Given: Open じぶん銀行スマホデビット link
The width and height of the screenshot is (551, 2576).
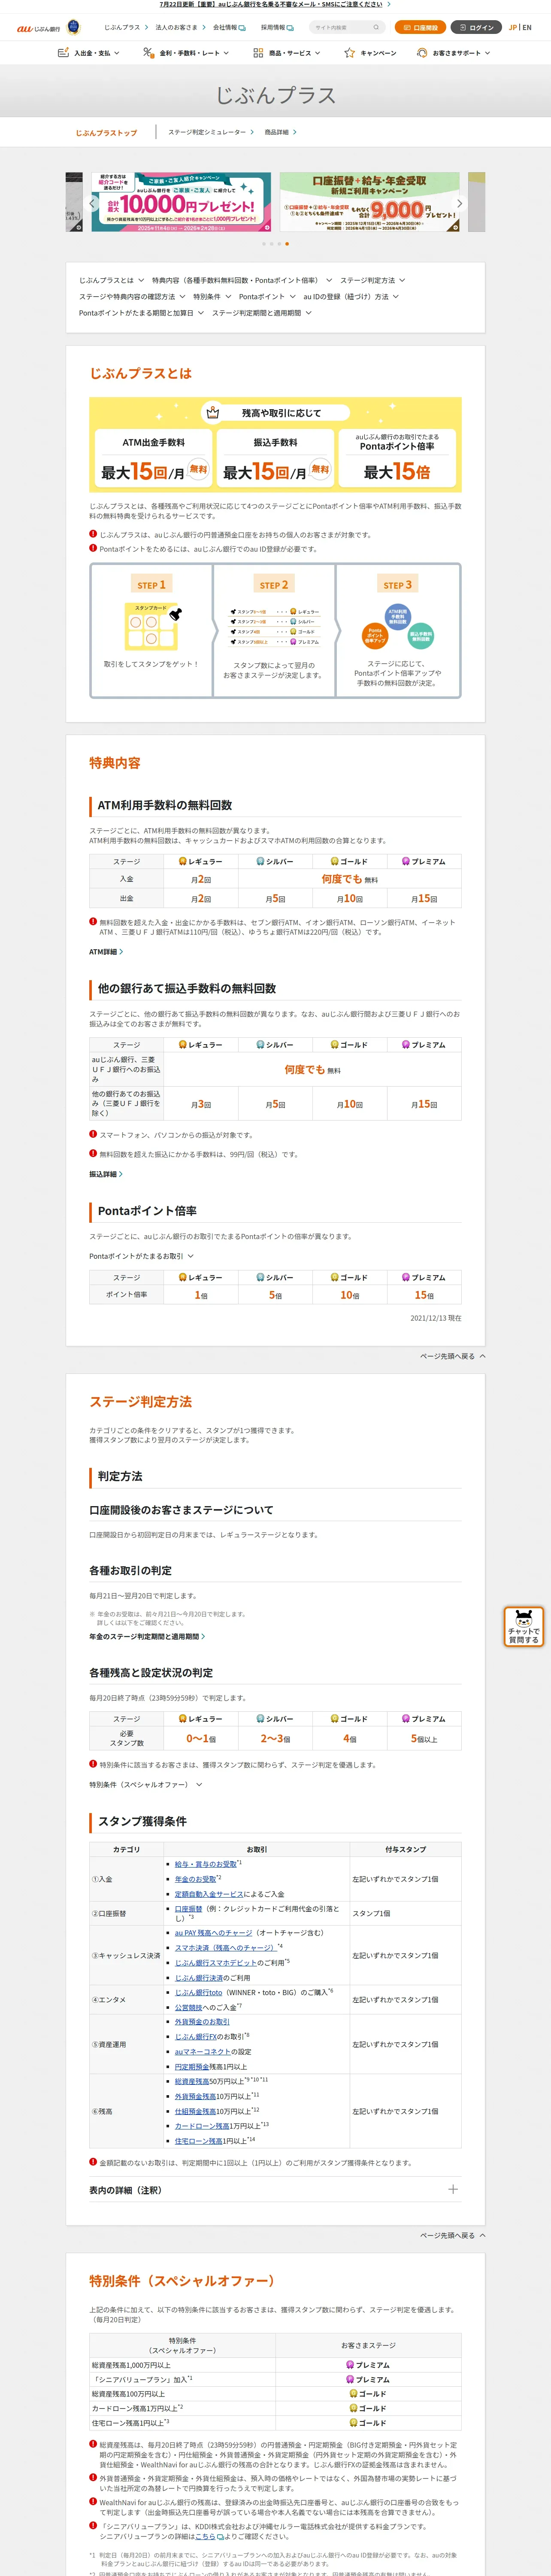Looking at the screenshot, I should pyautogui.click(x=216, y=1963).
